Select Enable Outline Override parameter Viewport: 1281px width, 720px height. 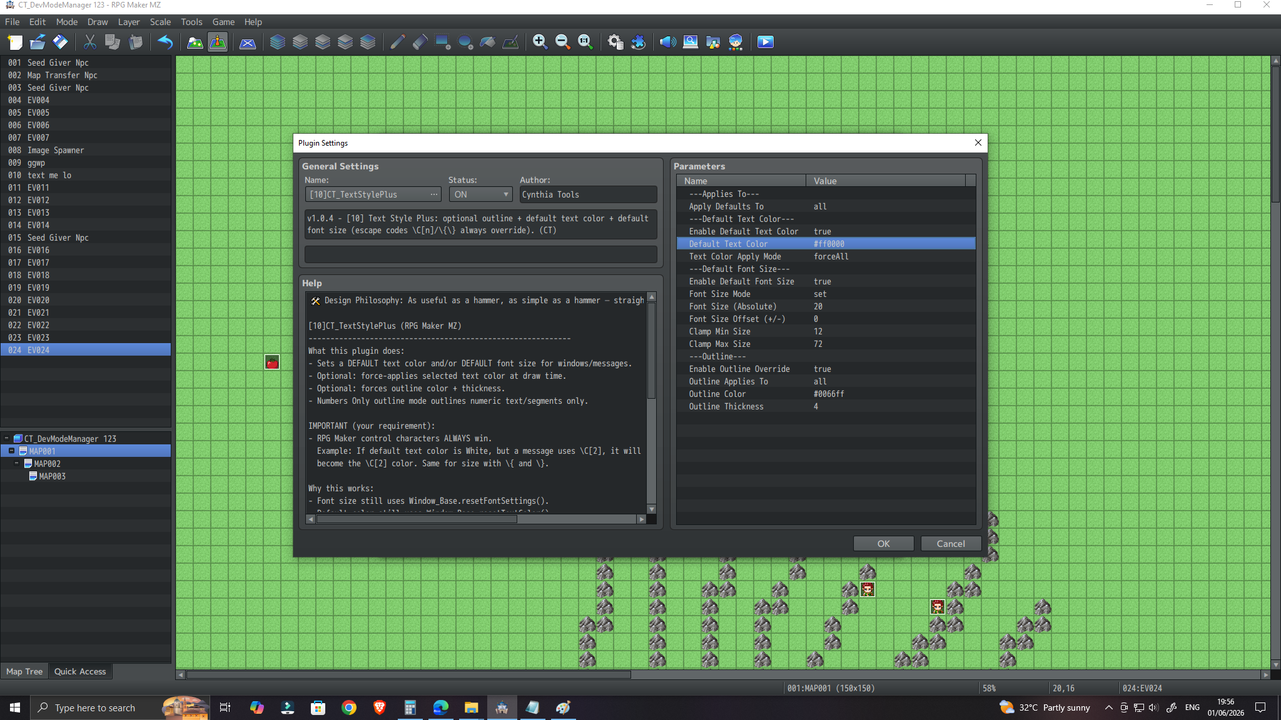click(826, 369)
